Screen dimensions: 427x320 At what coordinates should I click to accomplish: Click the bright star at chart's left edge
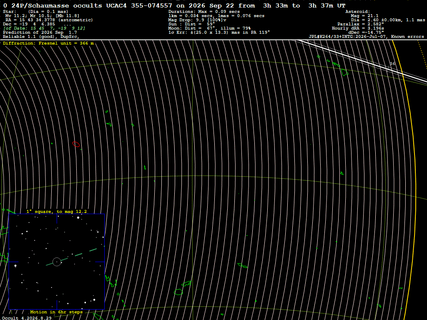pos(15,265)
